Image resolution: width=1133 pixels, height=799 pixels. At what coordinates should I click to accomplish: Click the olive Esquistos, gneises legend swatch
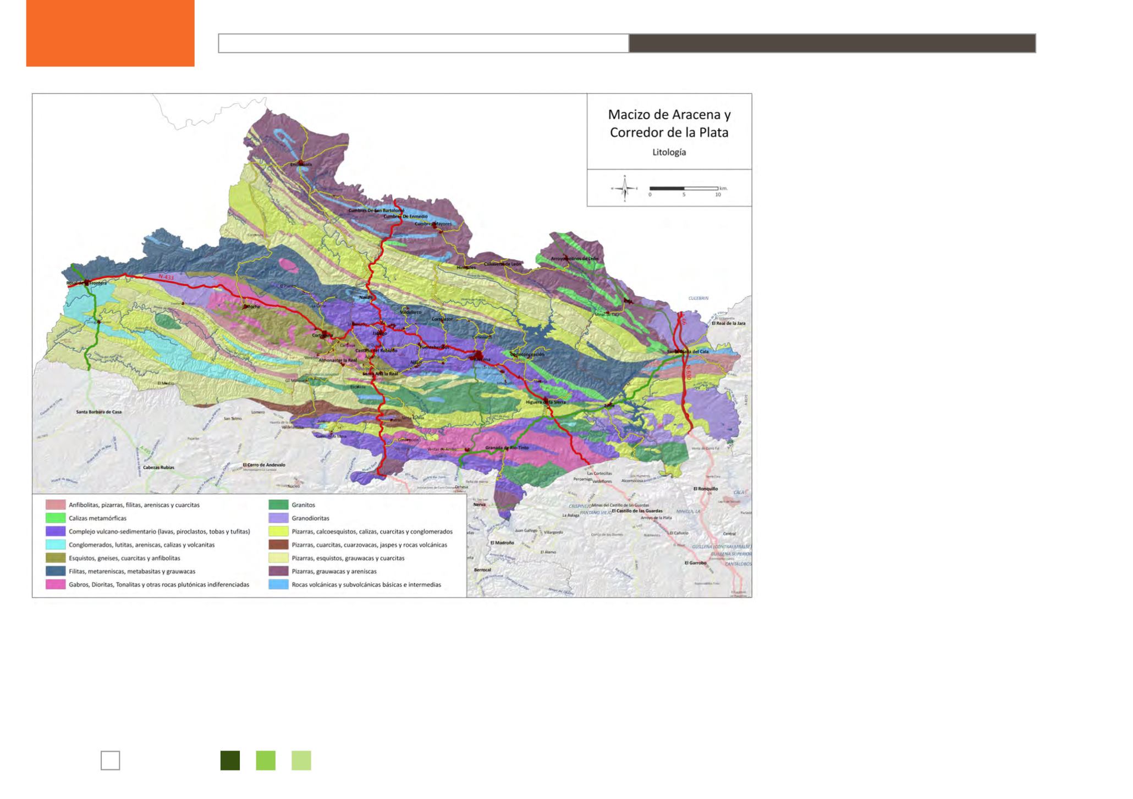click(x=56, y=558)
